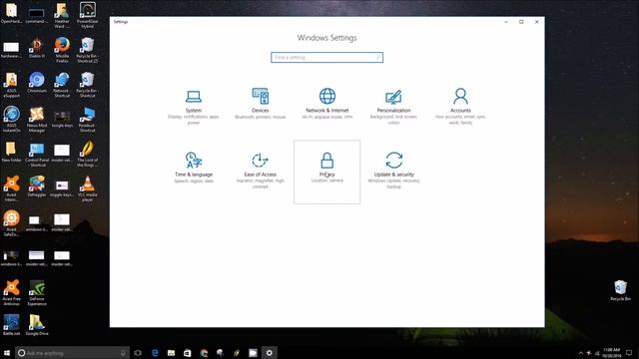Click the taskbar clock and date

pyautogui.click(x=612, y=353)
